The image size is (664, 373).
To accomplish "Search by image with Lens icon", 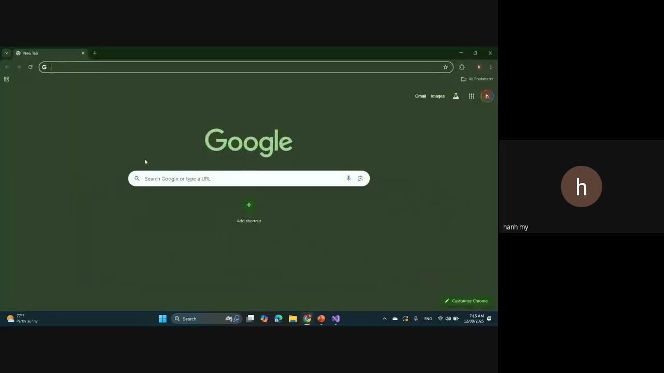I will (x=360, y=178).
